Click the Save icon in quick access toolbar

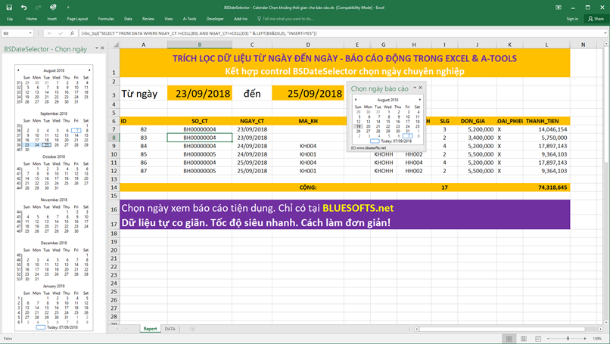pos(9,7)
